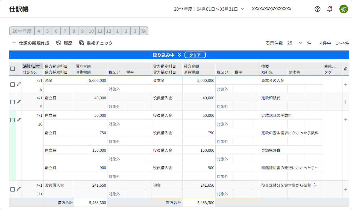Click the 役員立替分を資本金から振替 summary cell
352x209 pixels.
[291, 185]
